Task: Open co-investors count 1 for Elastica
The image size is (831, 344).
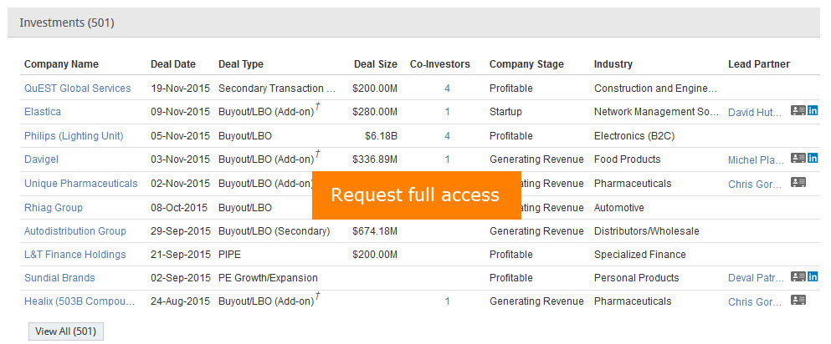Action: (x=447, y=112)
